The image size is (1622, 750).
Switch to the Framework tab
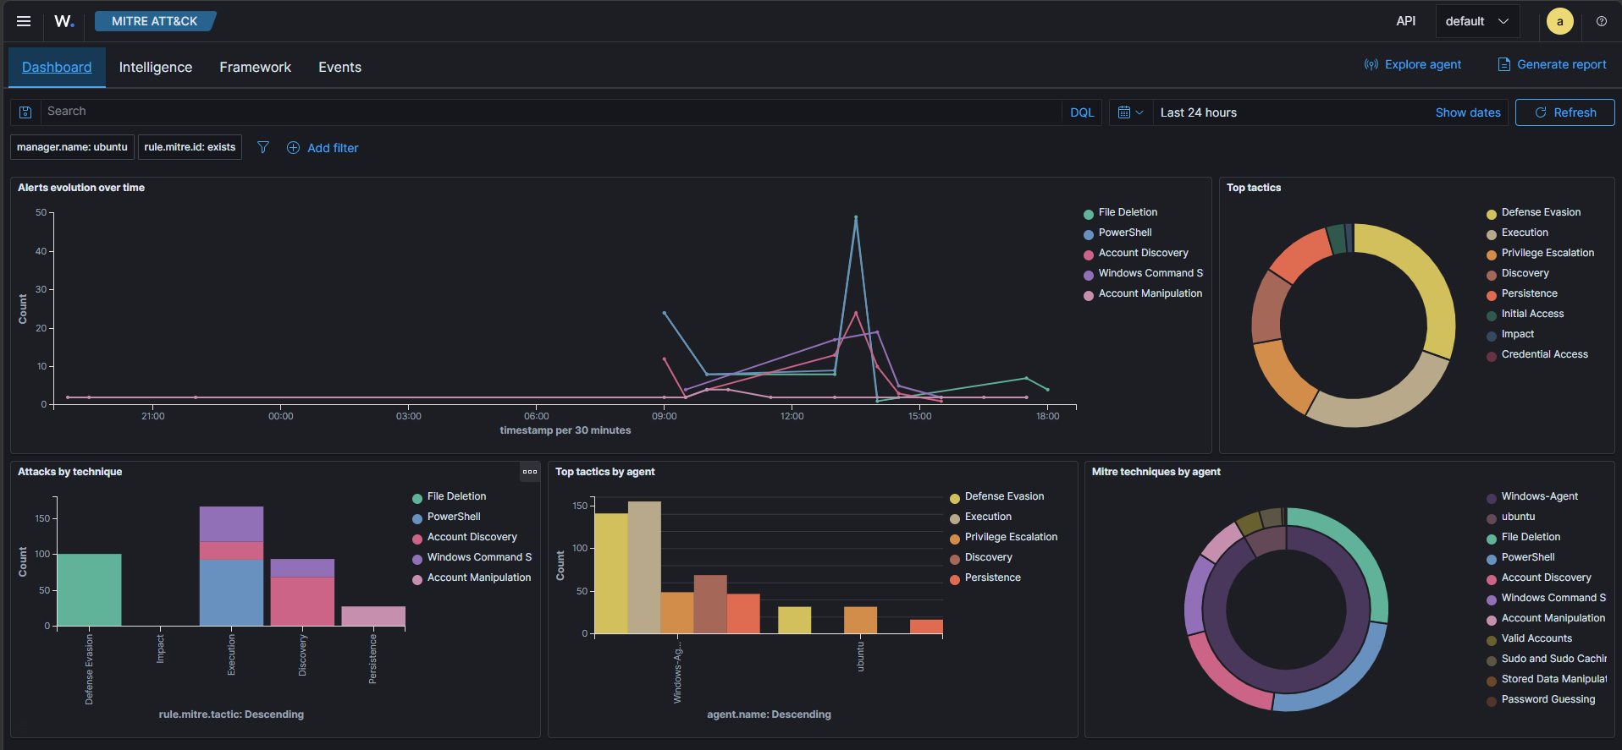click(255, 67)
